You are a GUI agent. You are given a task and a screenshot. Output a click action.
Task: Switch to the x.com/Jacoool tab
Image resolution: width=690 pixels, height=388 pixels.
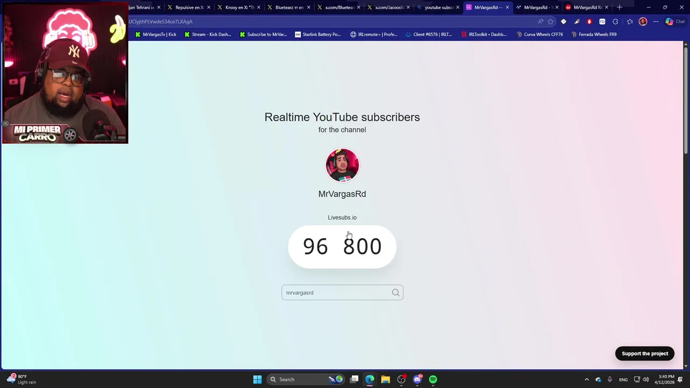pos(389,8)
